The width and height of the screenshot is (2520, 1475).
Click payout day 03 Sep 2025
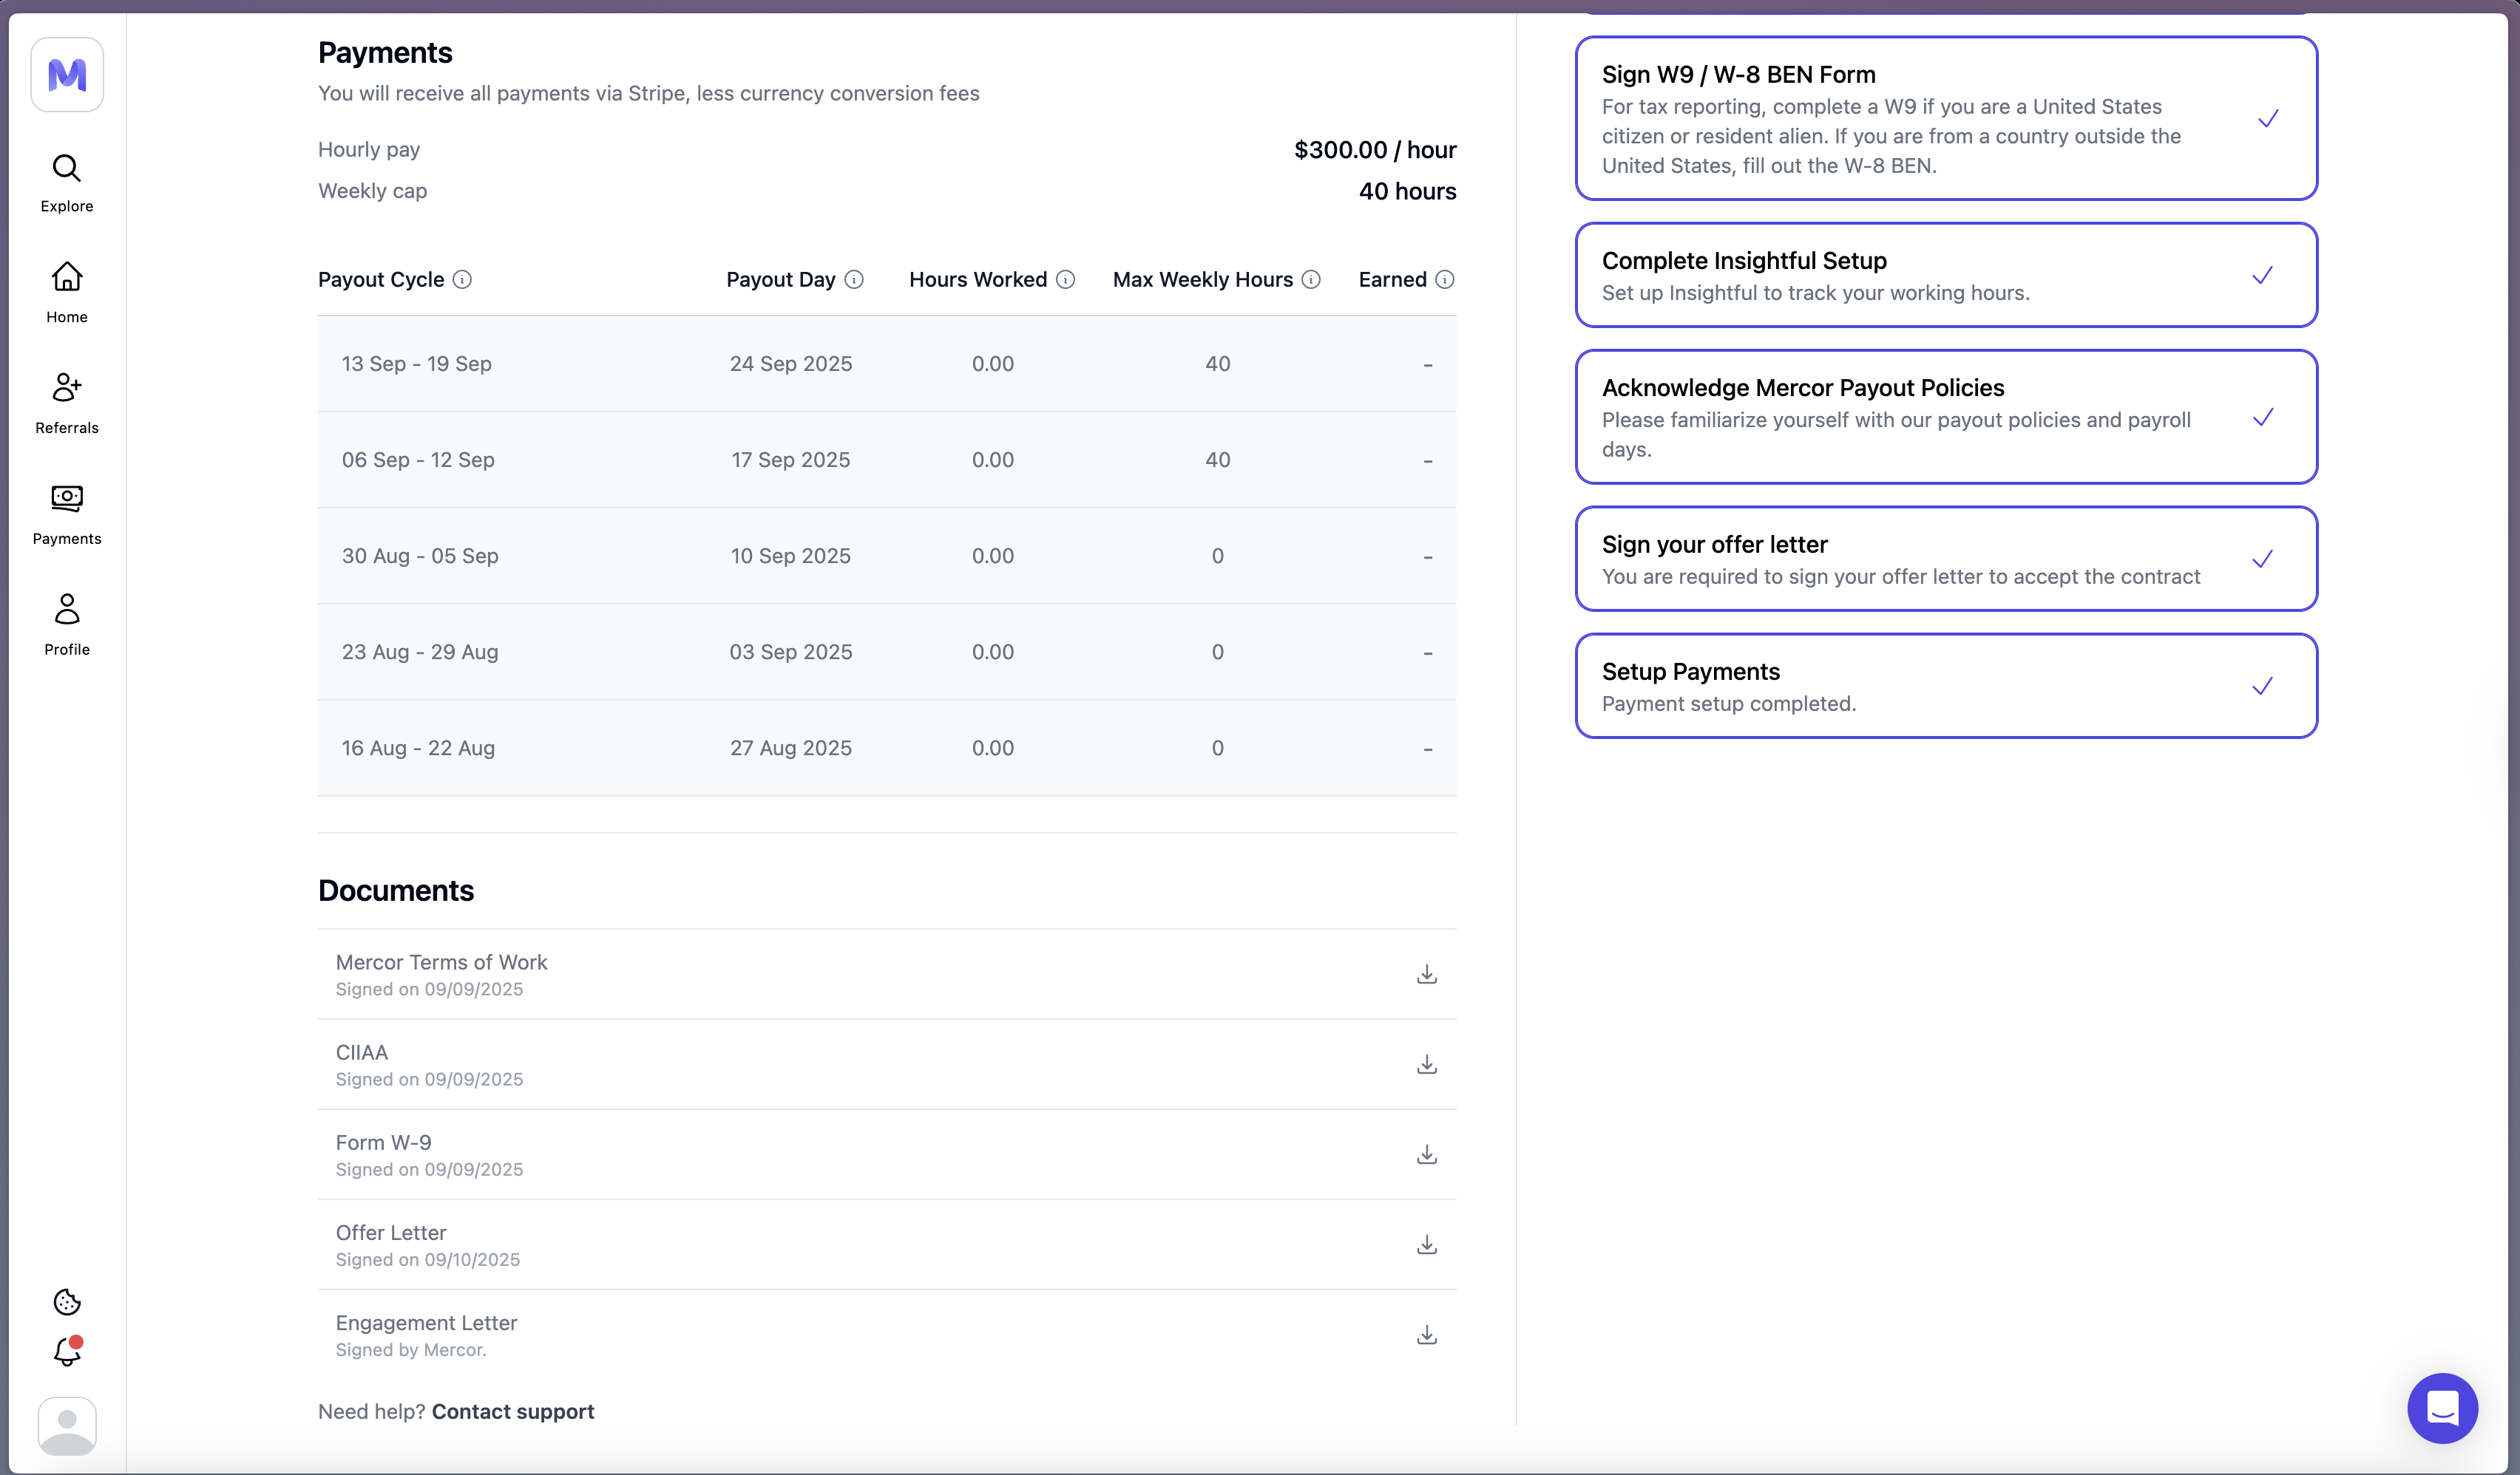(791, 652)
